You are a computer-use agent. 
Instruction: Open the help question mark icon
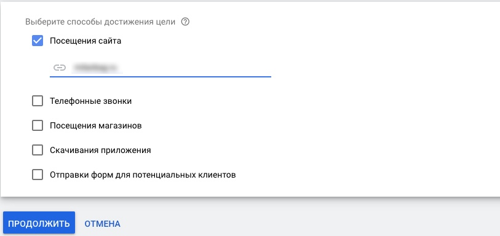coord(185,22)
